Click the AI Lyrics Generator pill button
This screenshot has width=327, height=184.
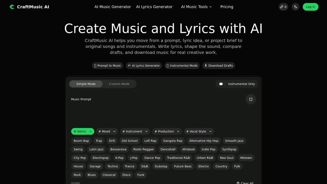pyautogui.click(x=144, y=65)
